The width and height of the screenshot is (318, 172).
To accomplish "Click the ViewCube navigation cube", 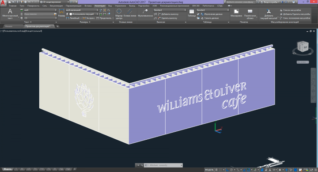I will point(303,47).
